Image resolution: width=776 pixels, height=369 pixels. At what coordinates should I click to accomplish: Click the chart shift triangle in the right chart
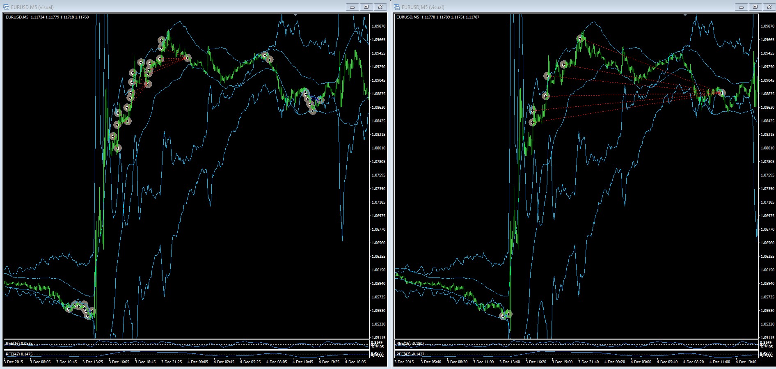pyautogui.click(x=685, y=15)
